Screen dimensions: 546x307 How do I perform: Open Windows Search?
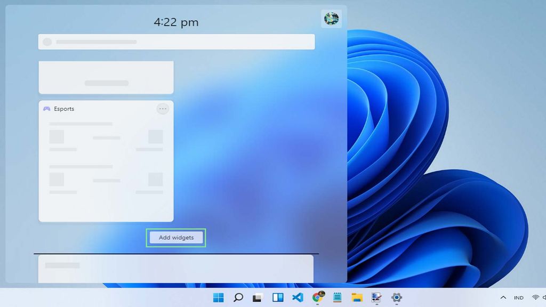coord(238,297)
